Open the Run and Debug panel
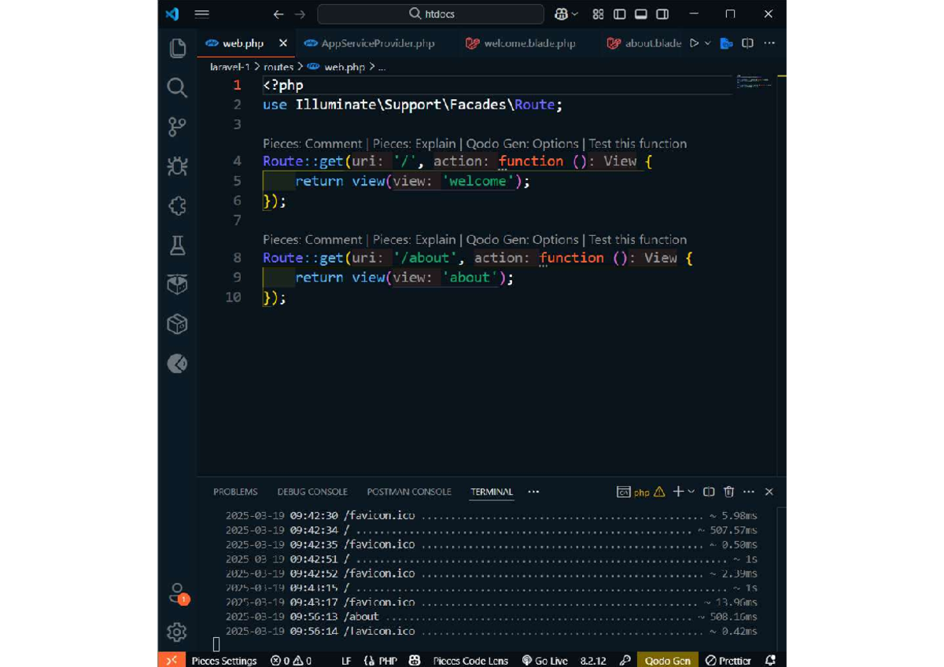 [x=176, y=166]
